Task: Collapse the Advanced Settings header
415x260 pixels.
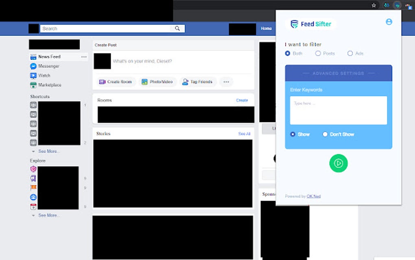Action: pyautogui.click(x=339, y=73)
